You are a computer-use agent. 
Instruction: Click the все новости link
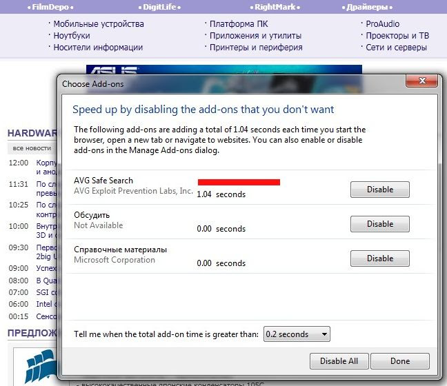click(32, 148)
